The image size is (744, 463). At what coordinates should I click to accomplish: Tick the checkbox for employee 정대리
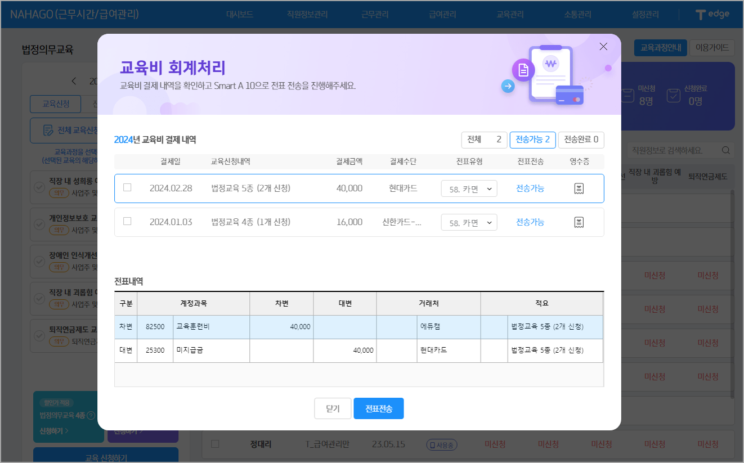(x=215, y=444)
